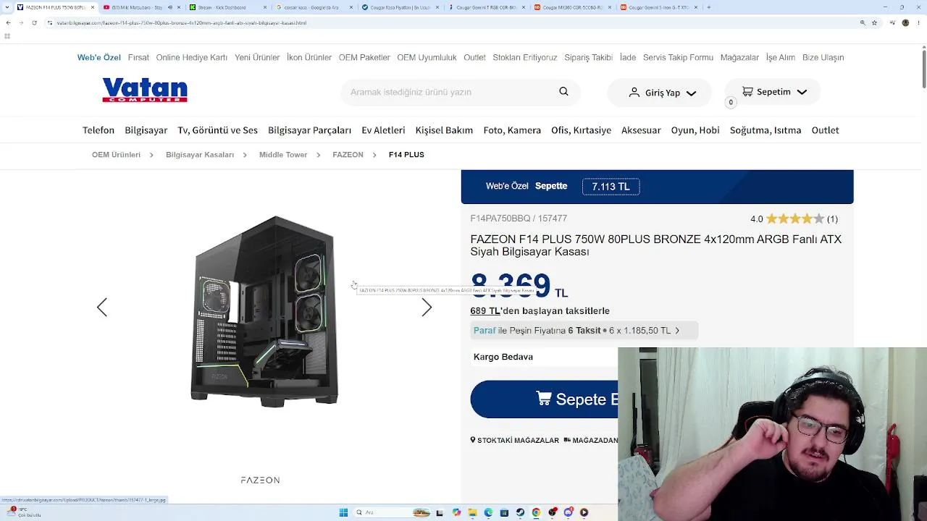Screen dimensions: 927x521
Task: Open Steam from the taskbar
Action: click(520, 512)
